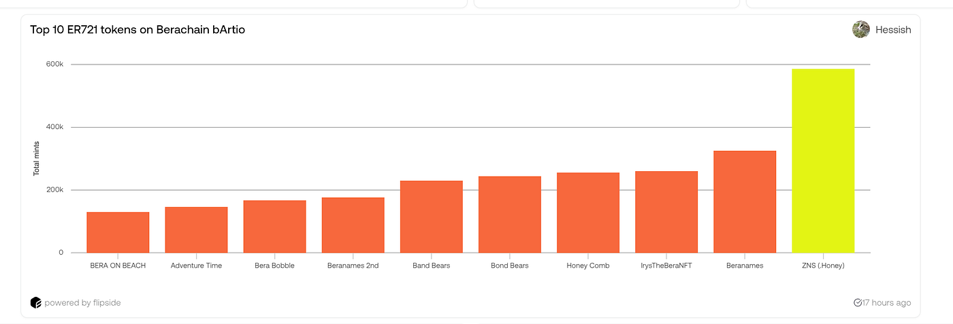Click the Bera Bobble bar

(275, 226)
